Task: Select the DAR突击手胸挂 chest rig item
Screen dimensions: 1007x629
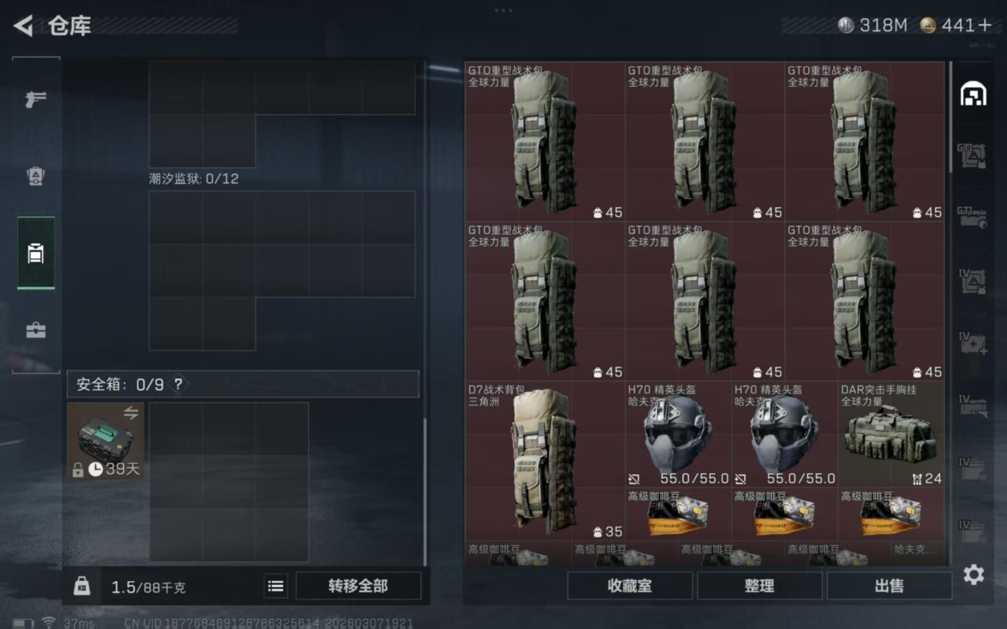Action: pos(891,434)
